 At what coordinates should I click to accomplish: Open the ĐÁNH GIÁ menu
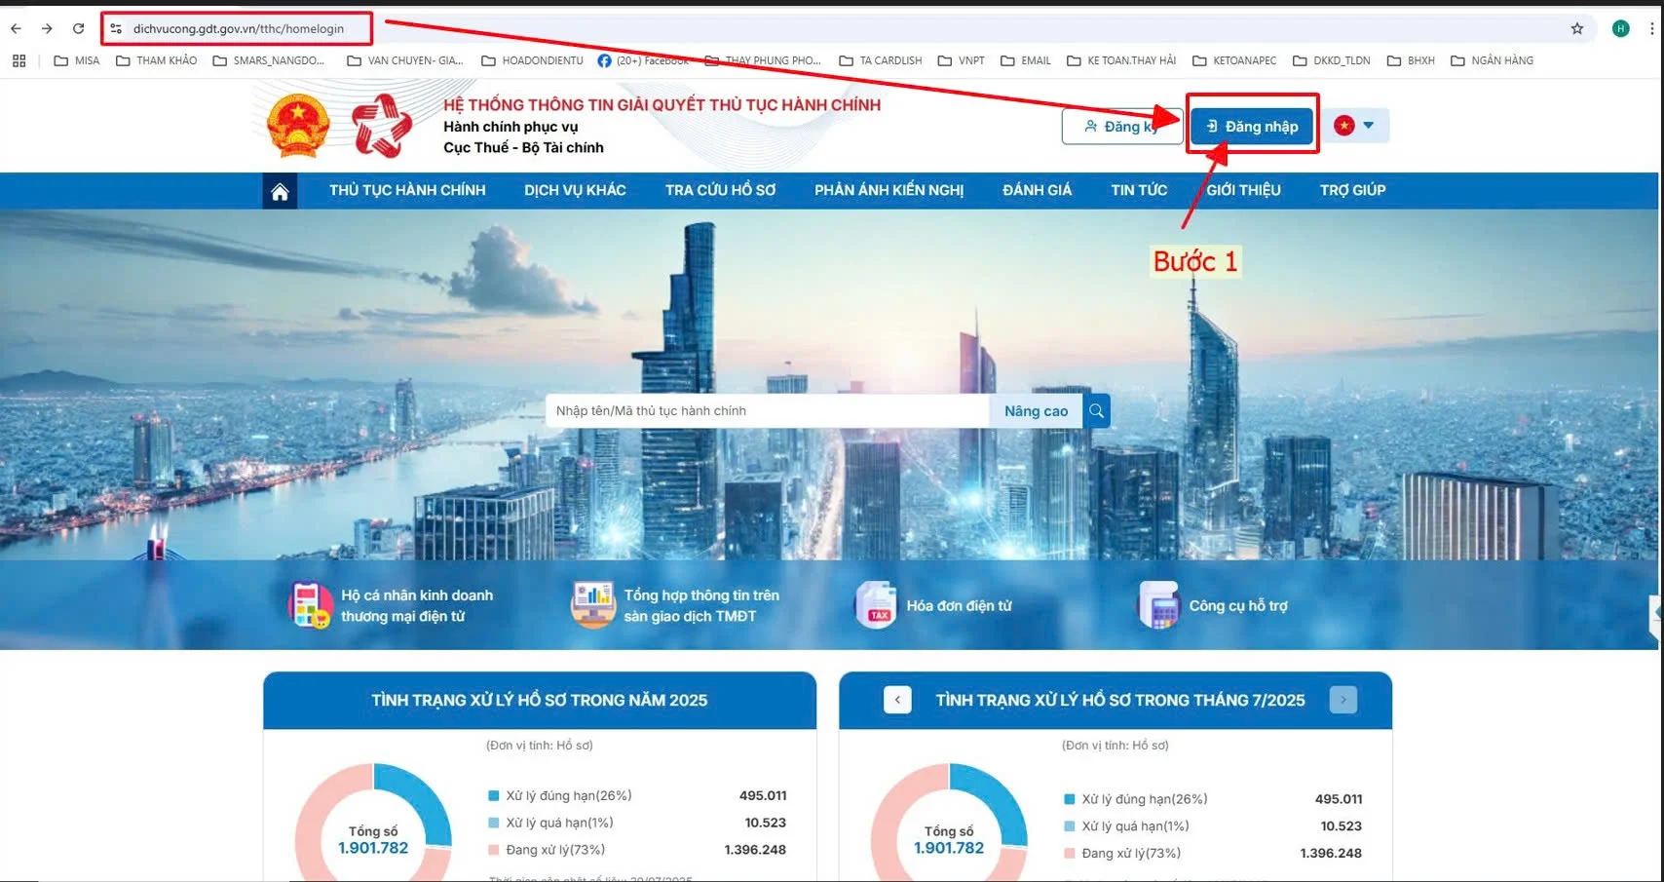tap(1037, 191)
